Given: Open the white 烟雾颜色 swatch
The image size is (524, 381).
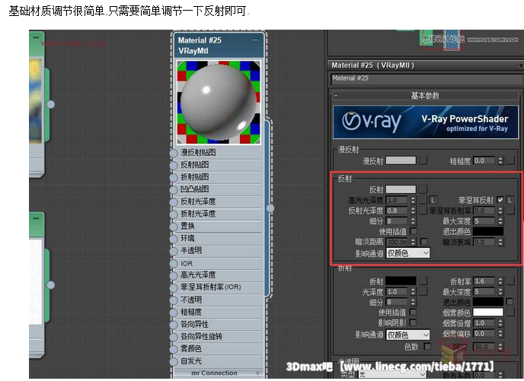Looking at the screenshot, I should (x=488, y=313).
